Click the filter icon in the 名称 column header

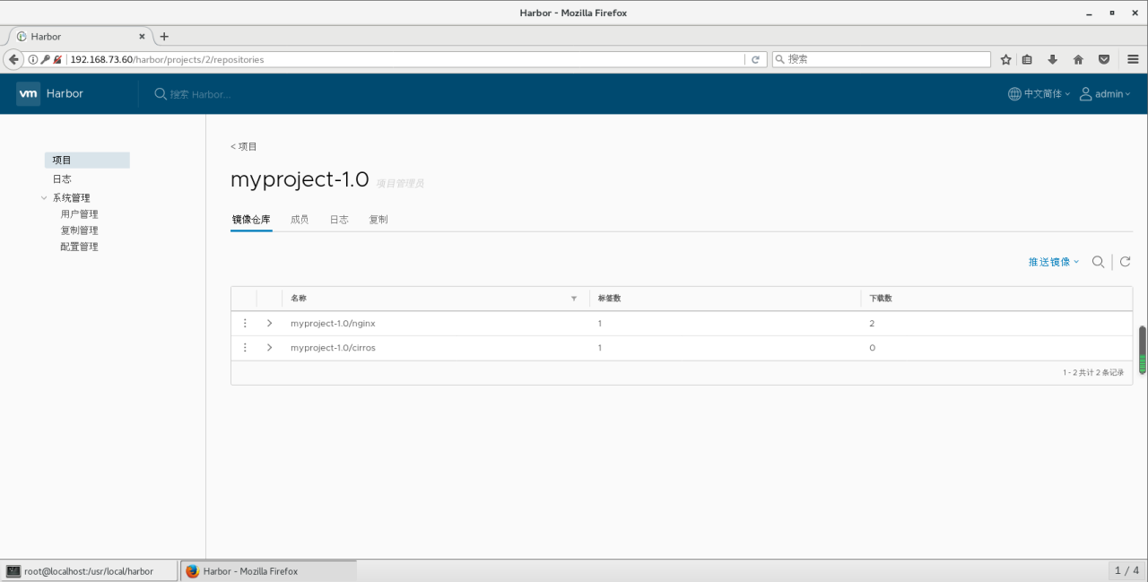(x=573, y=298)
